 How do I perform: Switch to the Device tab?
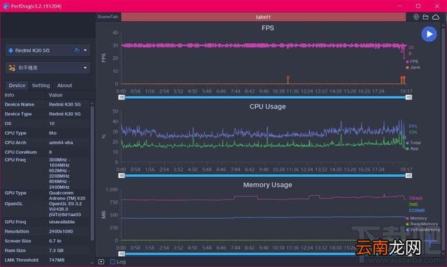click(x=17, y=85)
